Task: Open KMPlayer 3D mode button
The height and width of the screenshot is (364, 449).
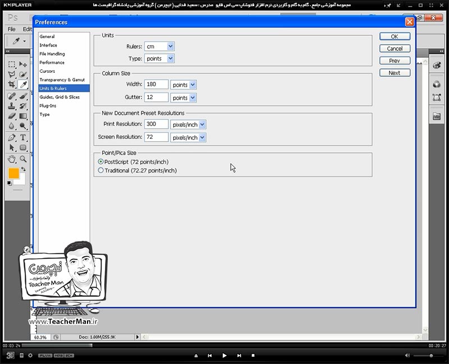Action: pos(10,355)
